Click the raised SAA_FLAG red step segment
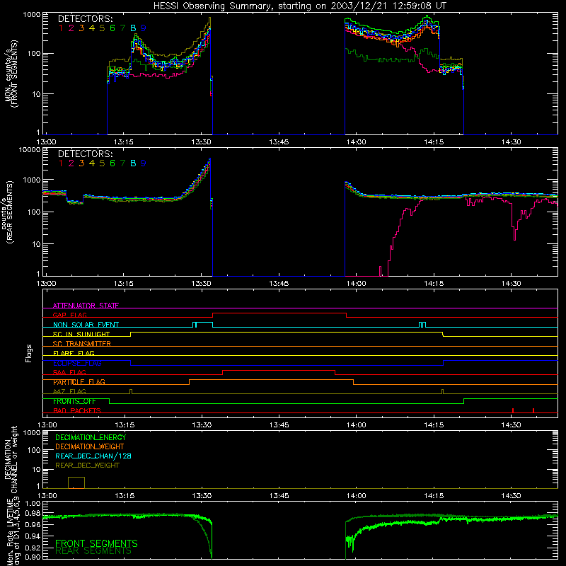The height and width of the screenshot is (566, 566). click(x=279, y=370)
